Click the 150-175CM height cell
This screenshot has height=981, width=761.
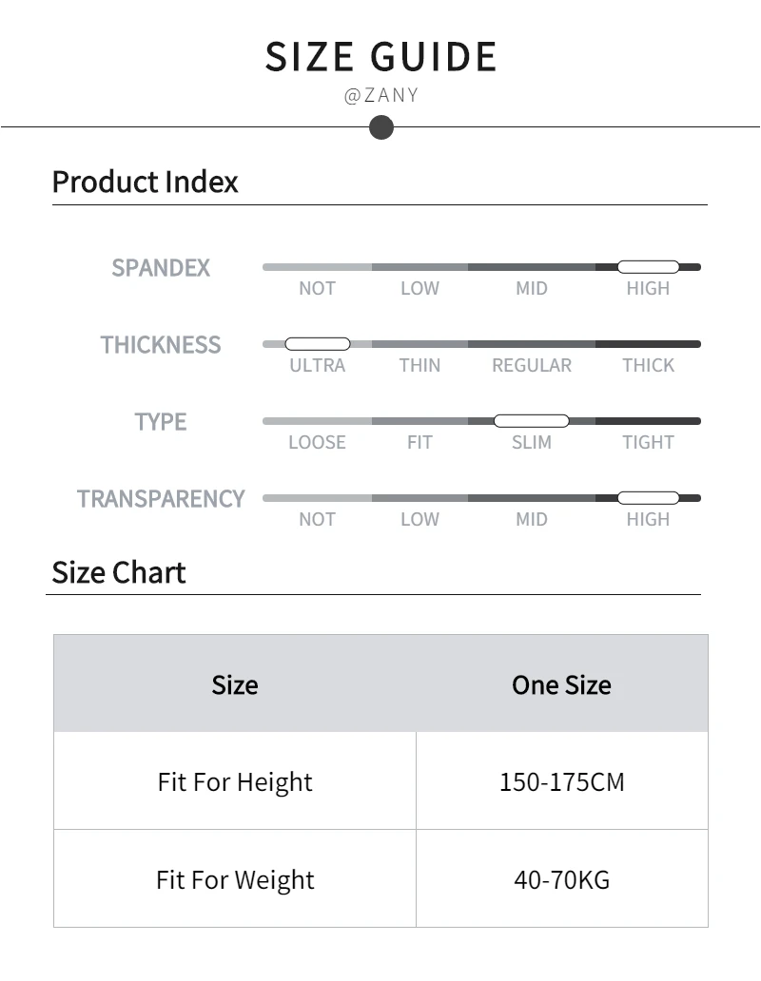click(561, 782)
